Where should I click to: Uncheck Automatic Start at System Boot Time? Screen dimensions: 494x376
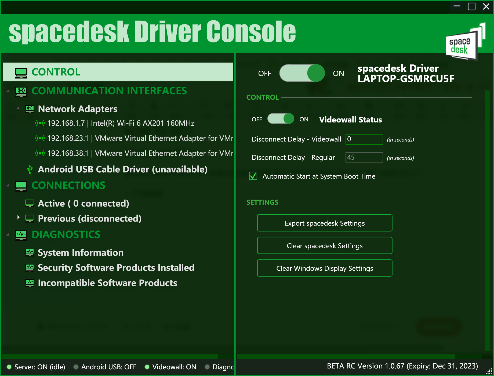tap(253, 176)
